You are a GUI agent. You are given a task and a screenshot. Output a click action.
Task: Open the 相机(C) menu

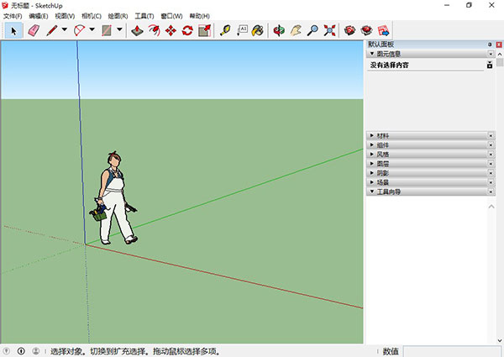point(92,16)
